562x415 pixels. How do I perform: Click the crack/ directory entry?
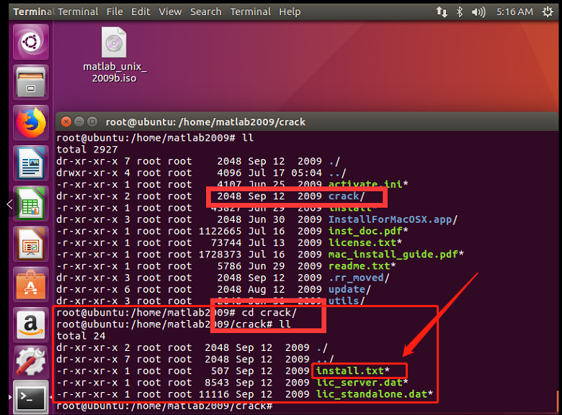(x=347, y=196)
